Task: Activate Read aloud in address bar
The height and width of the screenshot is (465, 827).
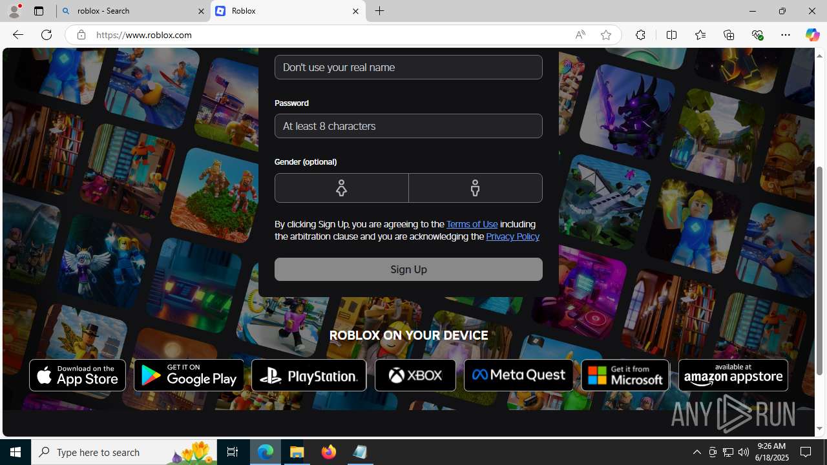Action: 580,35
